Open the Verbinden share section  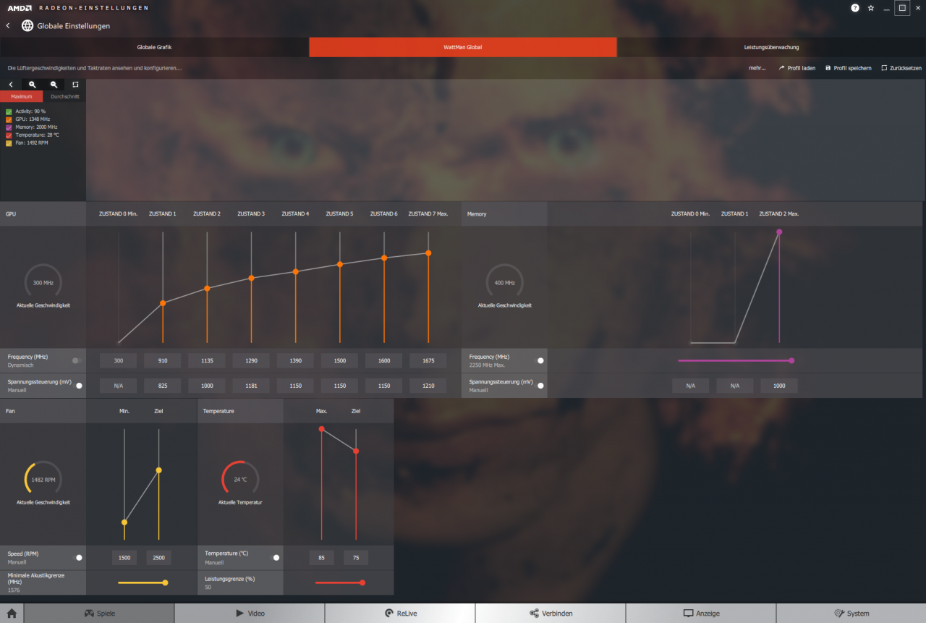click(x=551, y=613)
